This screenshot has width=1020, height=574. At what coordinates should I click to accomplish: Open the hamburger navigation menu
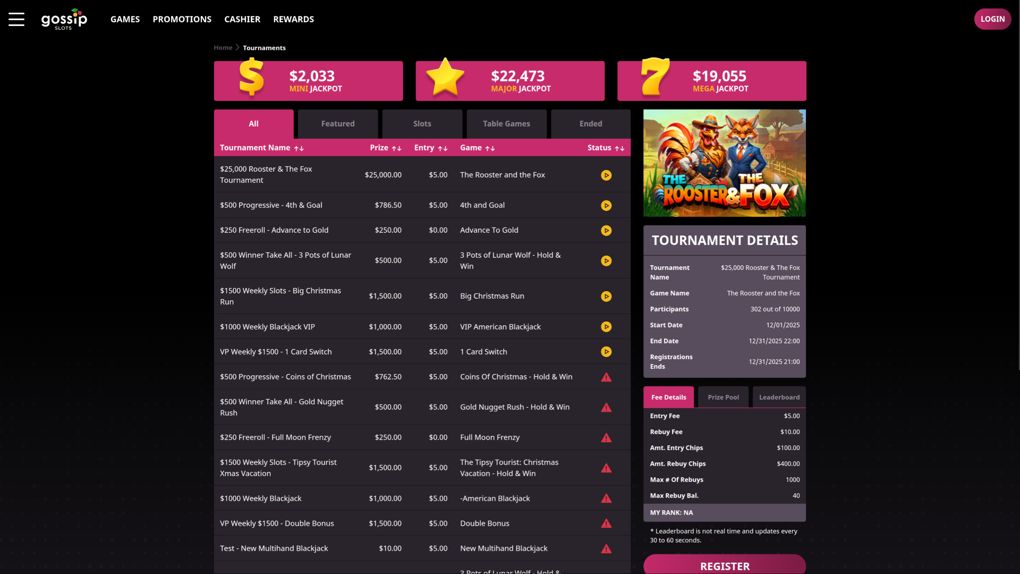15,19
